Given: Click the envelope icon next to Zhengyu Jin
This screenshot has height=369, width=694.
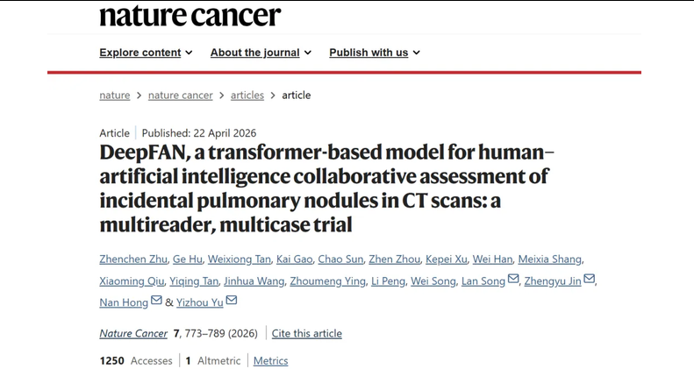Looking at the screenshot, I should pyautogui.click(x=589, y=279).
